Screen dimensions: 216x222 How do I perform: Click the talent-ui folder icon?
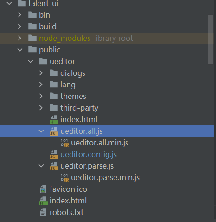[22, 3]
